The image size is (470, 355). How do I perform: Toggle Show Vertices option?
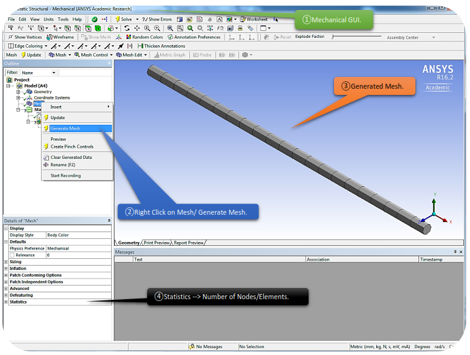25,37
